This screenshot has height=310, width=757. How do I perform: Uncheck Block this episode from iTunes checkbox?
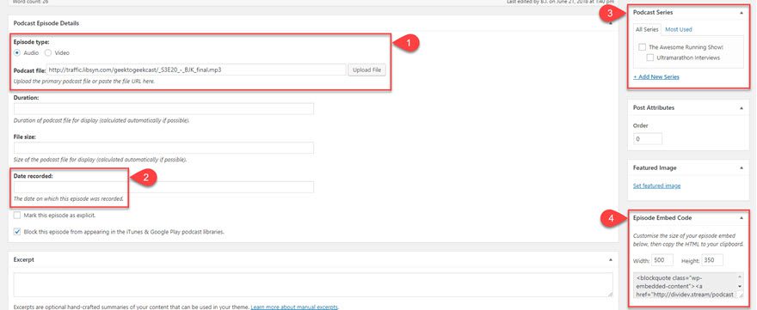(17, 231)
